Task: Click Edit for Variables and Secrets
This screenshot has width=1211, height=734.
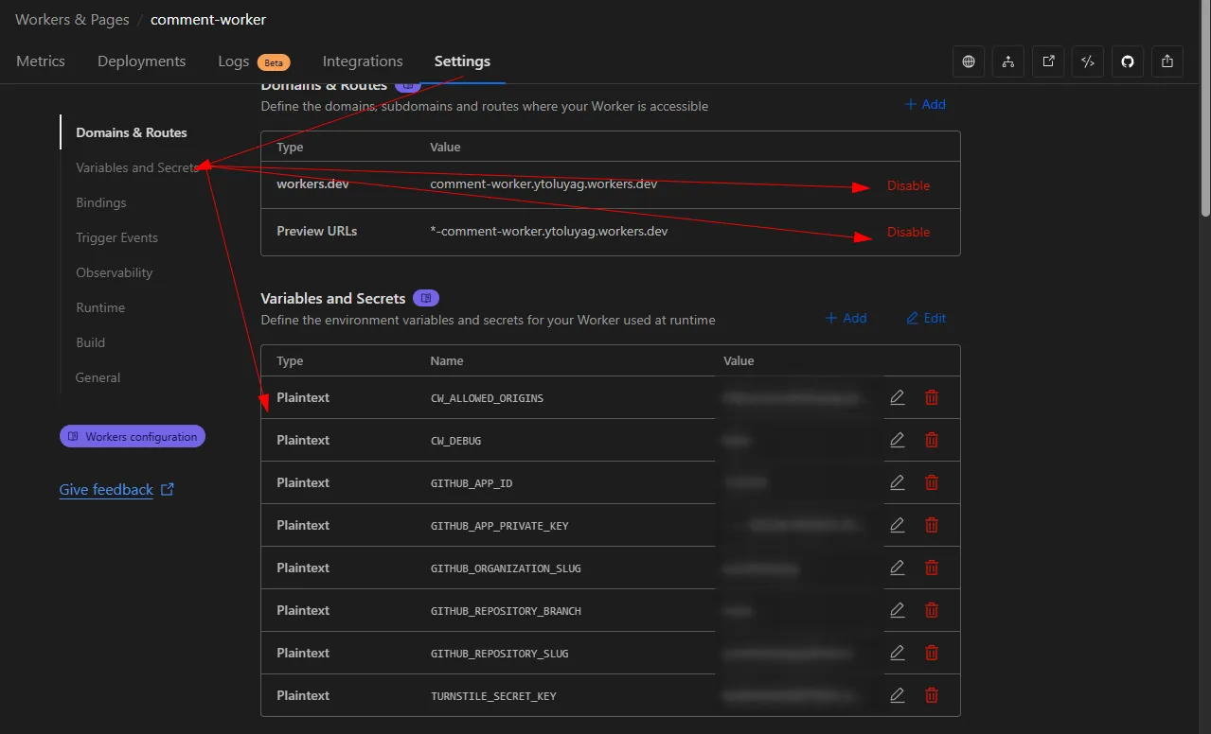Action: (927, 318)
